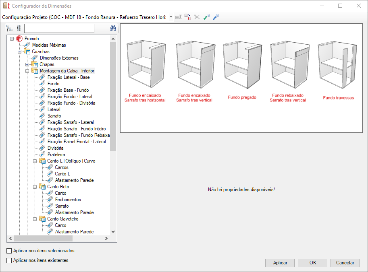Image resolution: width=368 pixels, height=272 pixels.
Task: Click the horizontal scrollbar left arrow
Action: pos(10,239)
